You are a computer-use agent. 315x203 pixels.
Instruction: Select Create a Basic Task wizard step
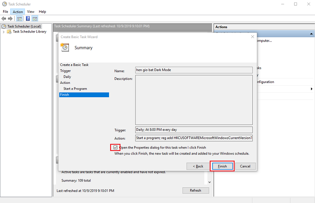(74, 65)
